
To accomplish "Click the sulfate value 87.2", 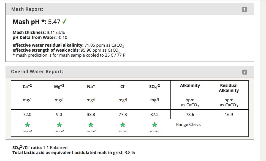I will [155, 114].
